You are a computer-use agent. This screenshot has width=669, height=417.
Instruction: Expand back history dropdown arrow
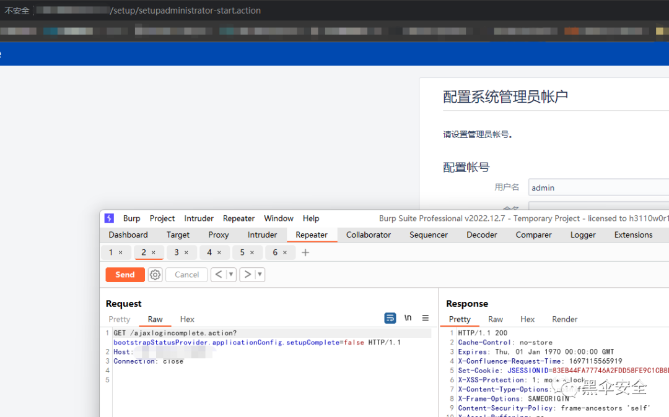(231, 275)
